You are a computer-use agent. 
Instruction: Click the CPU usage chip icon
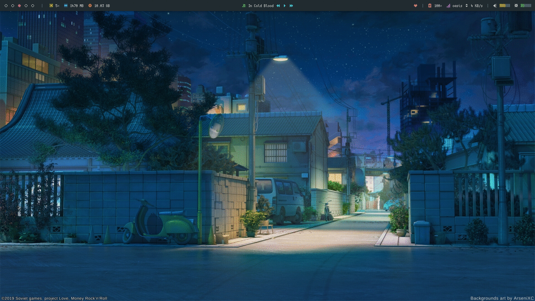point(51,6)
